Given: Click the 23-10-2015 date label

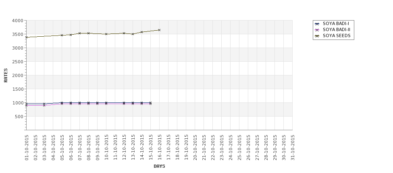Looking at the screenshot, I should pyautogui.click(x=222, y=148).
